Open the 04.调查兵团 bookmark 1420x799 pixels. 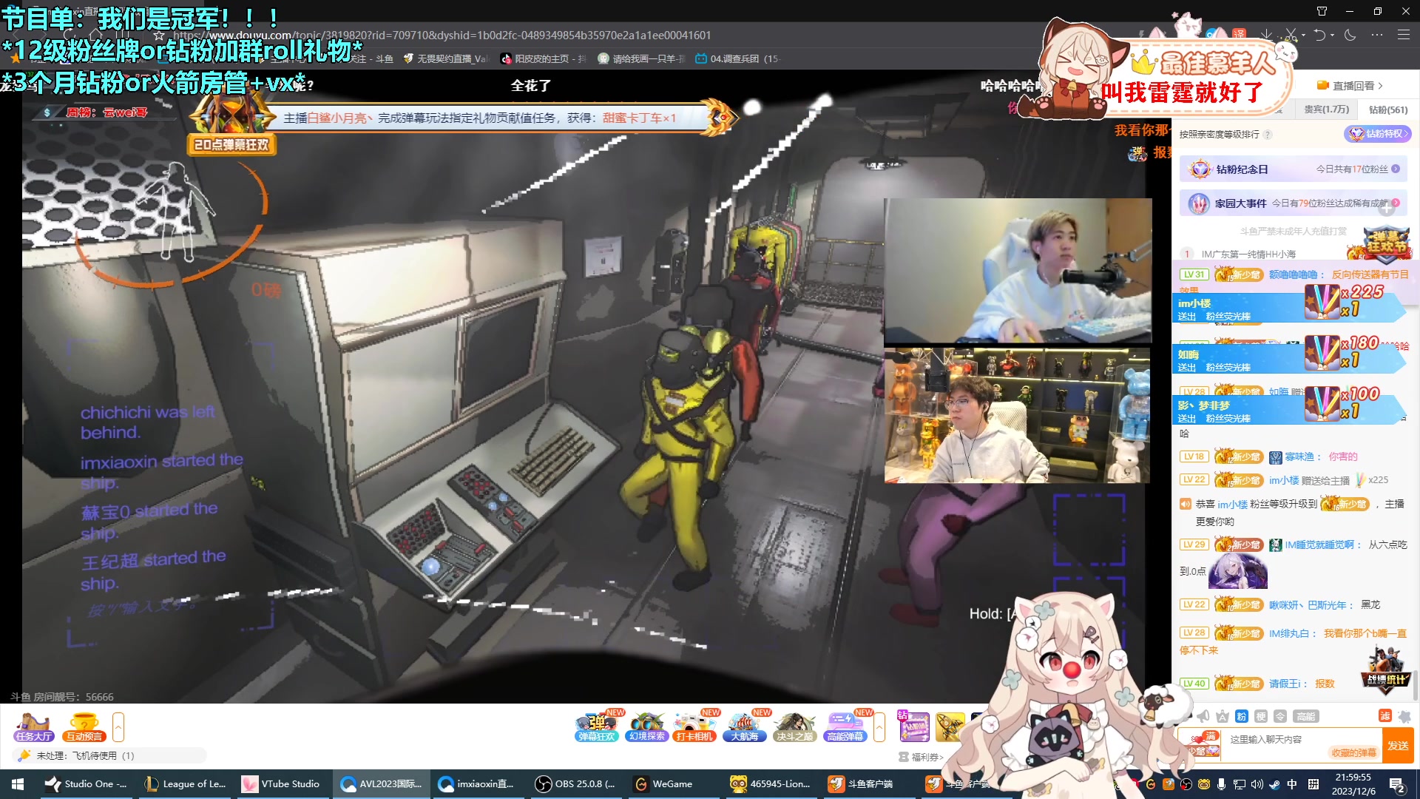point(737,58)
